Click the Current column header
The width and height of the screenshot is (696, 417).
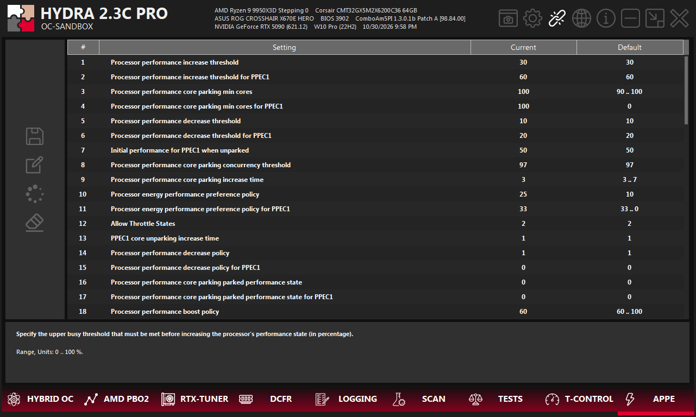click(x=524, y=47)
